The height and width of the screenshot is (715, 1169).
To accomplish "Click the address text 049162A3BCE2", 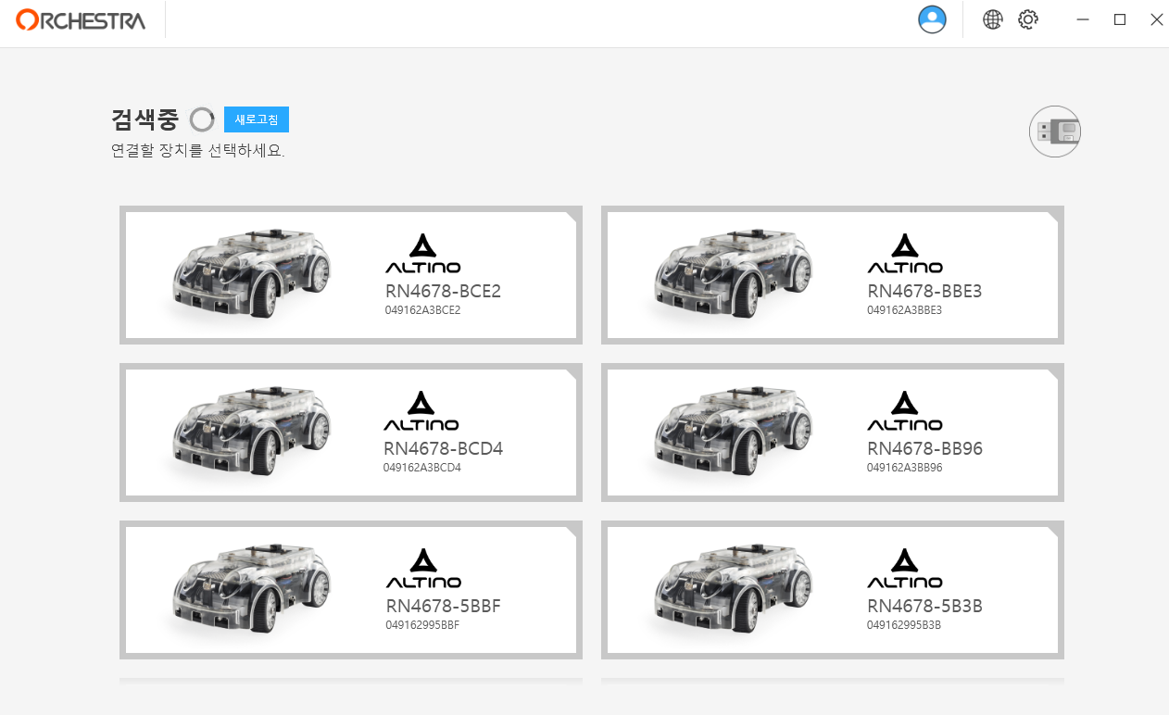I will point(422,310).
